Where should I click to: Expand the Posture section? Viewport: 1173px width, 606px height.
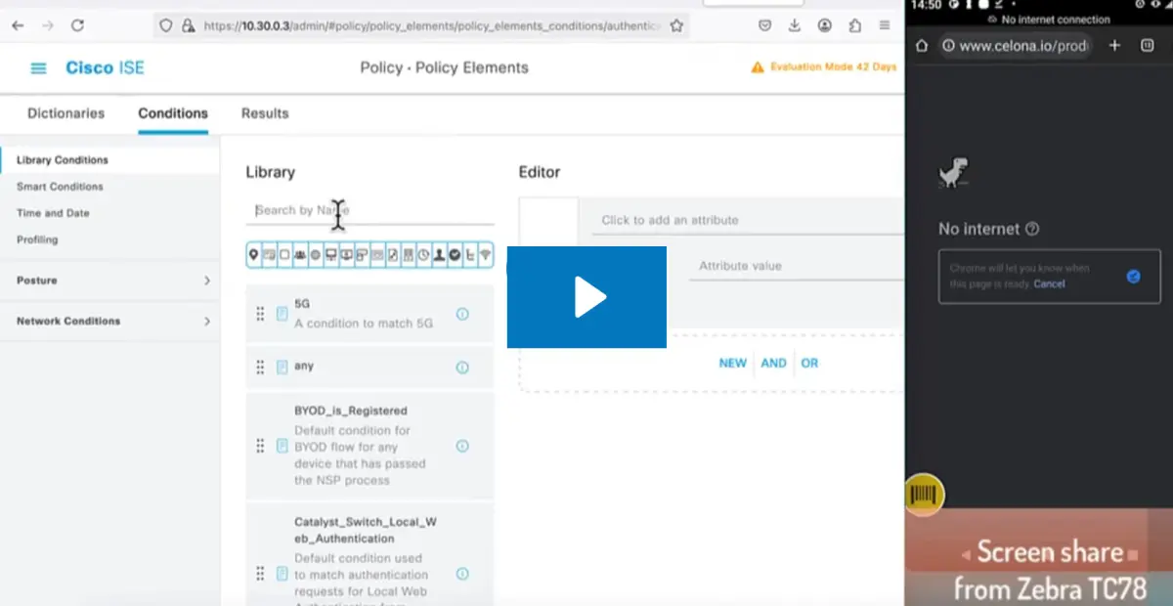pyautogui.click(x=109, y=281)
